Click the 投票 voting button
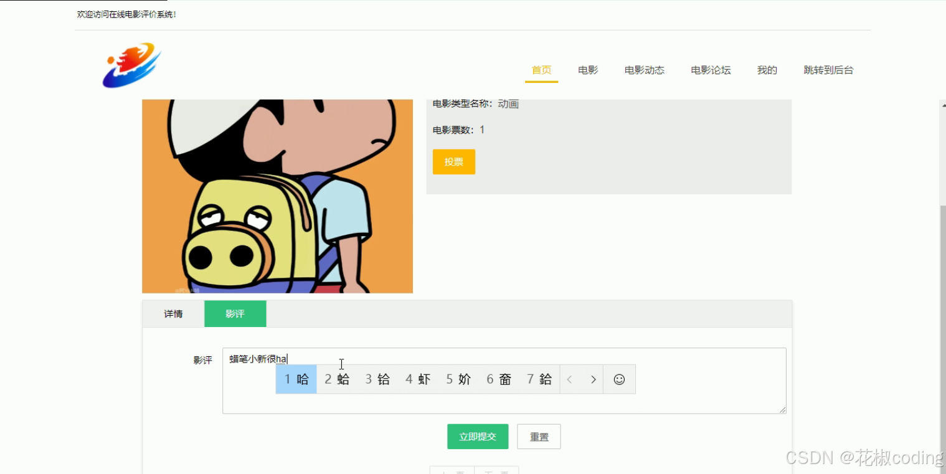Viewport: 946px width, 474px height. coord(453,161)
